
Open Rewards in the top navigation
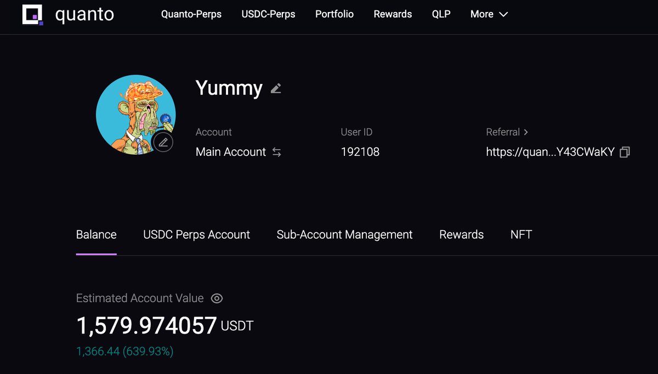coord(393,14)
